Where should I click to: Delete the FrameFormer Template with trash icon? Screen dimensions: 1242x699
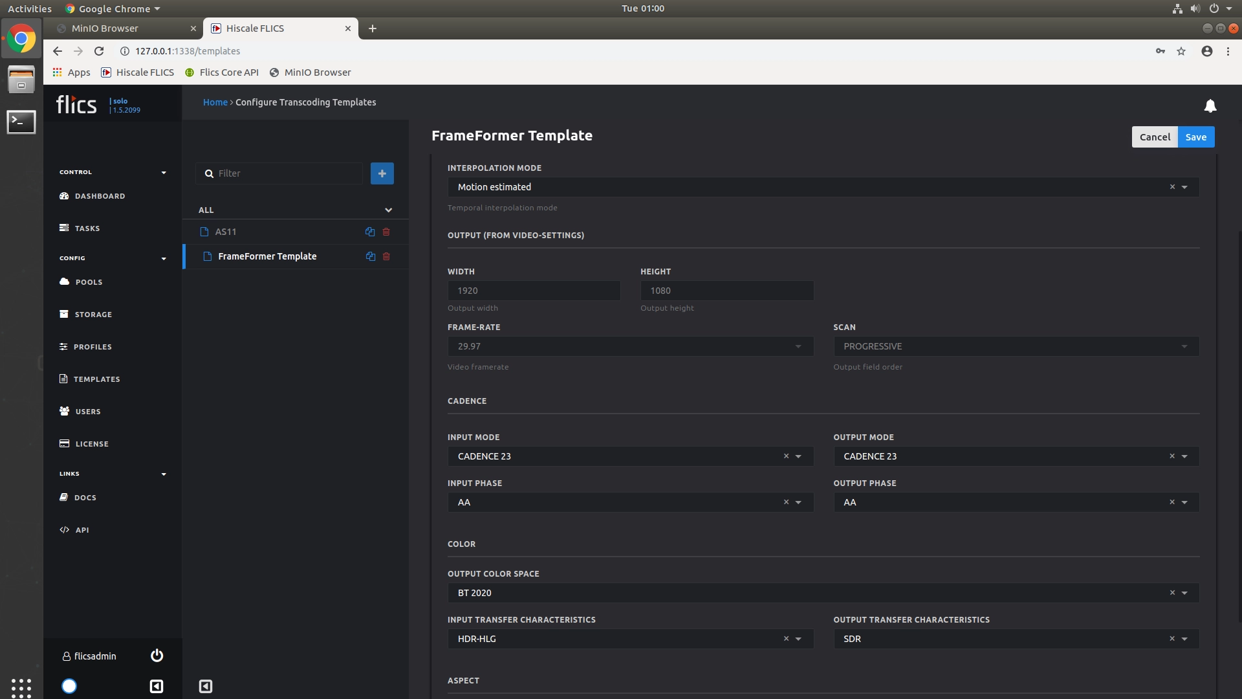pos(386,256)
